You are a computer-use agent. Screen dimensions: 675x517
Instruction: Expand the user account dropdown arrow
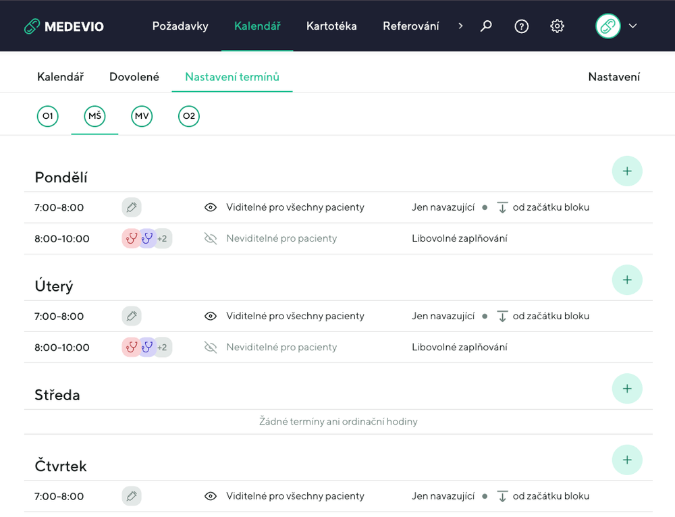pos(633,26)
